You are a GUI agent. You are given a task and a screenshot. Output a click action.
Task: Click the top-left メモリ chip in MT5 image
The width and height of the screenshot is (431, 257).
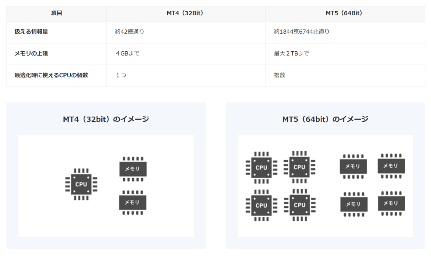click(x=353, y=167)
